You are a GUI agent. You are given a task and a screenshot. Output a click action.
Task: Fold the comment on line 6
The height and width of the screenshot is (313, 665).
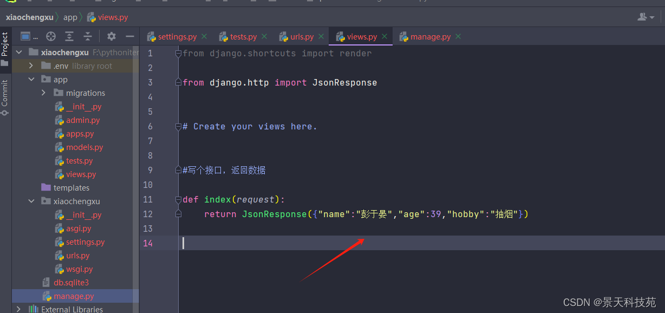coord(178,126)
